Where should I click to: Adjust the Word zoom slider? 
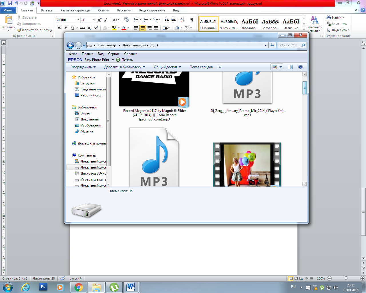tap(346, 278)
